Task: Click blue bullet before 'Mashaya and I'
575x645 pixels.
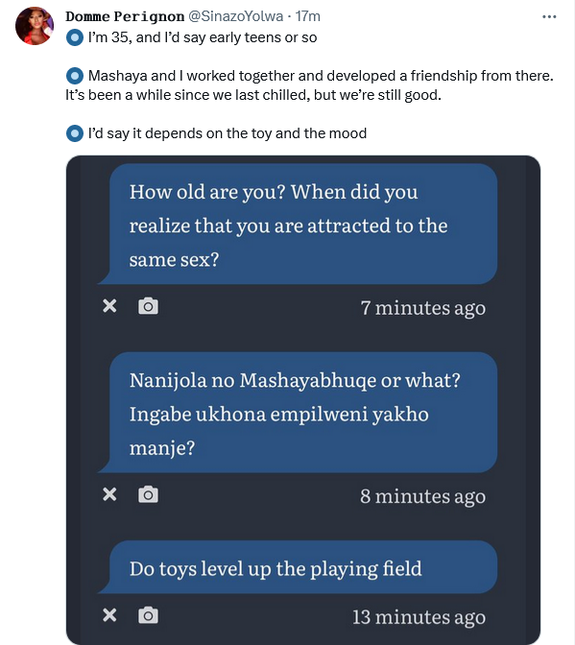Action: click(x=75, y=76)
